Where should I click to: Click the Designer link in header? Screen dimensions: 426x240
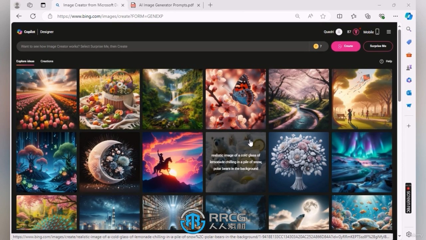tap(47, 32)
